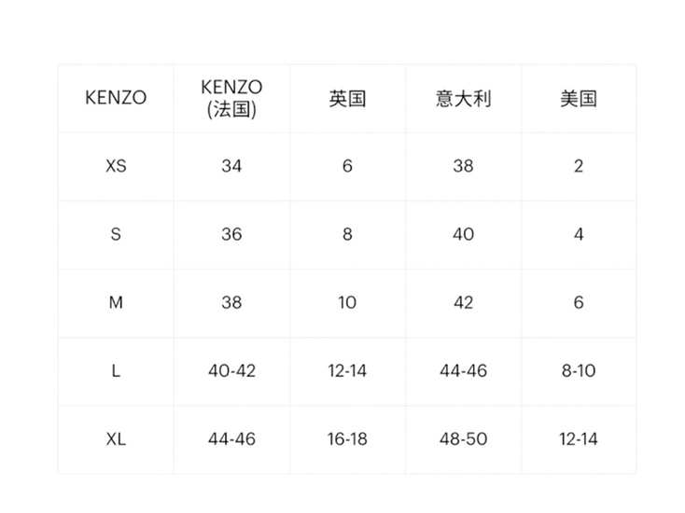Viewport: 685px width, 513px height.
Task: Select the M size row label
Action: pos(116,302)
